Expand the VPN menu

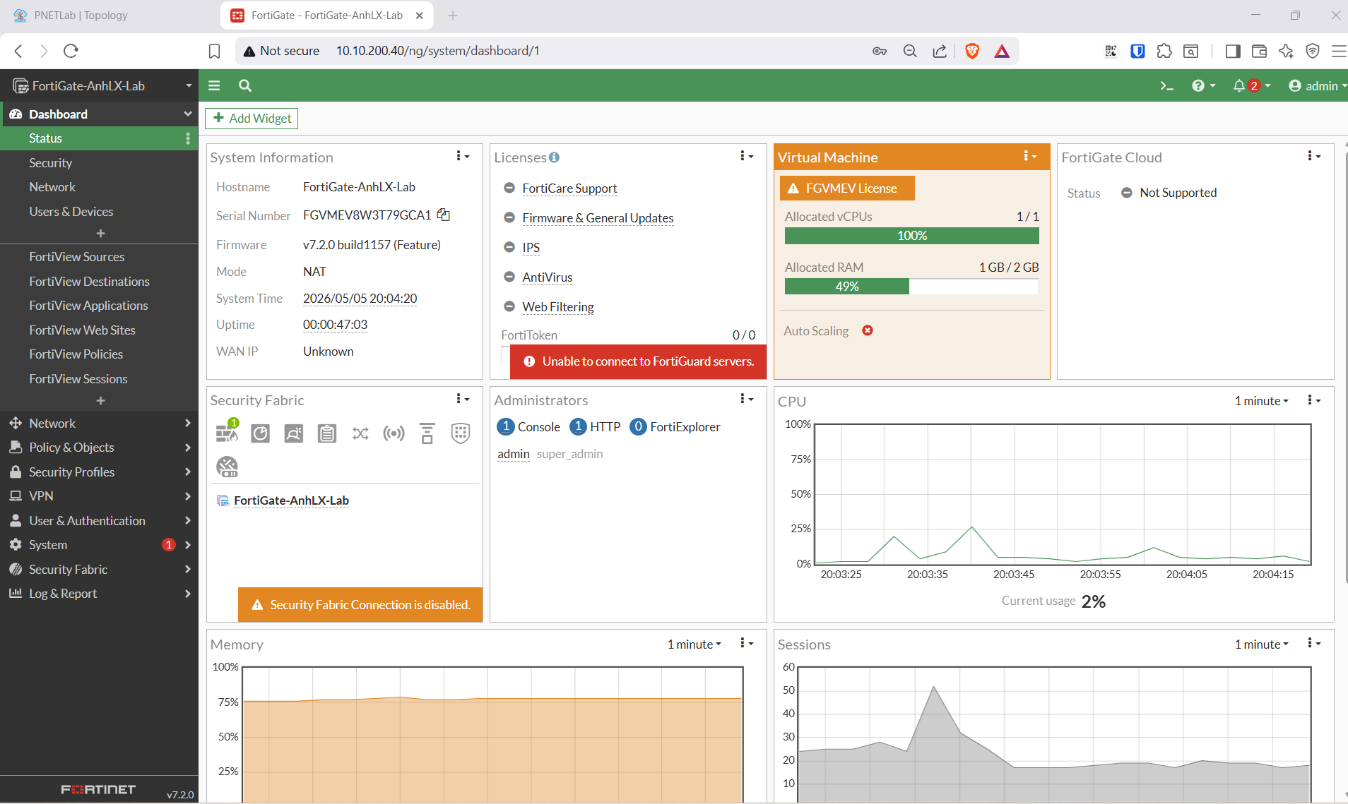[99, 496]
